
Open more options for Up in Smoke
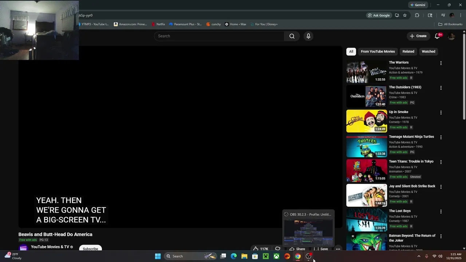click(441, 113)
